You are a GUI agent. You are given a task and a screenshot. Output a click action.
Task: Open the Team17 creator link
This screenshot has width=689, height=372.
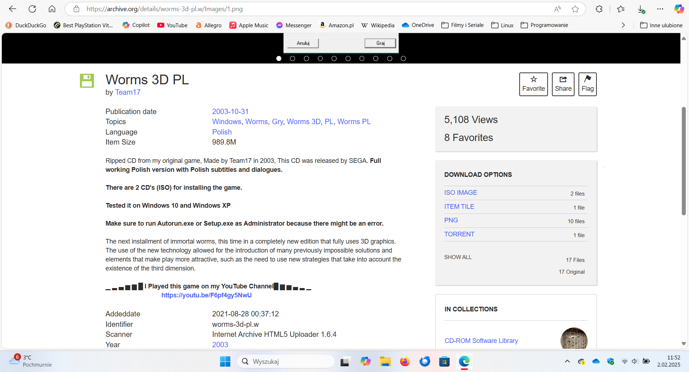[x=127, y=92]
